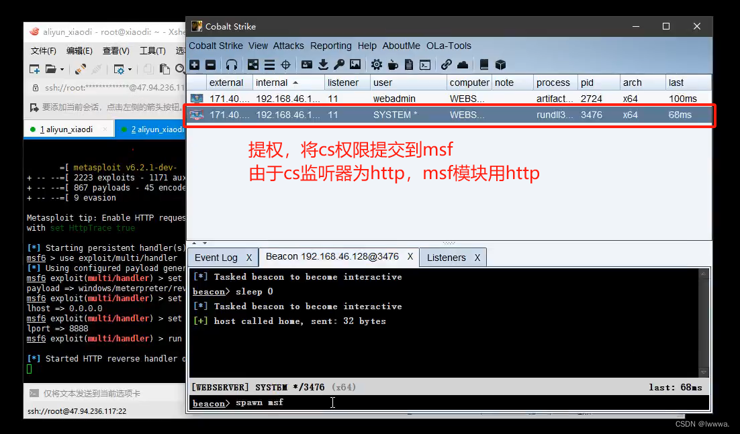The image size is (740, 434).
Task: Select the webadmin beacon session row
Action: tap(449, 99)
